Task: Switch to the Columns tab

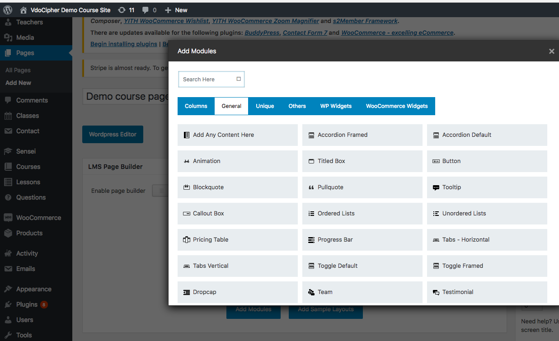Action: (x=196, y=106)
